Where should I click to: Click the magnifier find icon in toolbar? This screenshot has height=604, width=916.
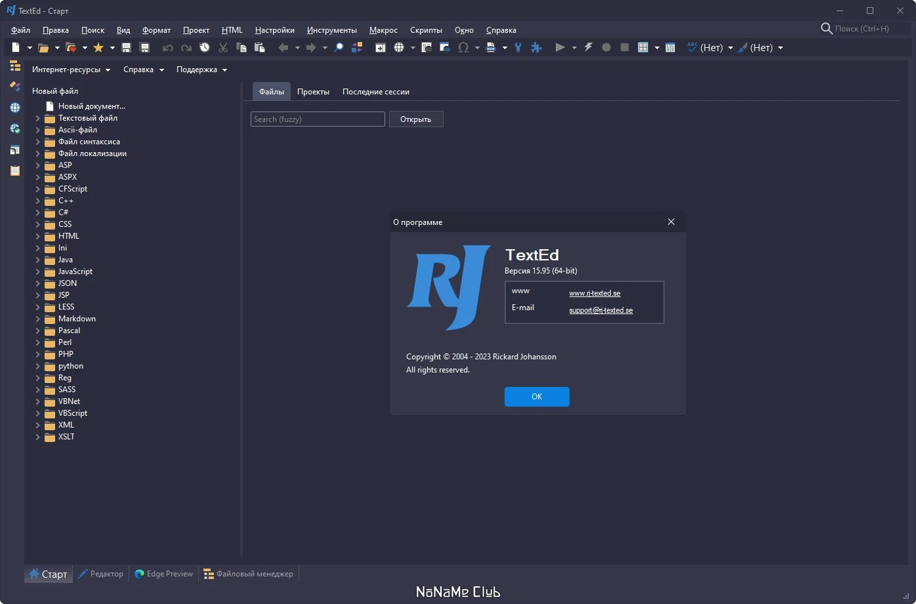[x=339, y=47]
